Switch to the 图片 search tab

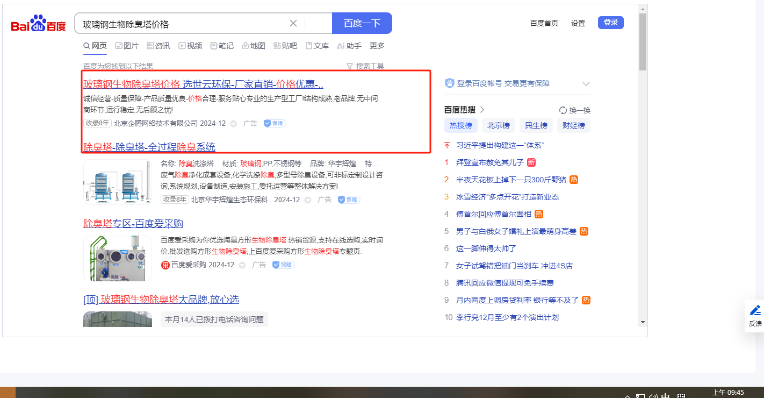pyautogui.click(x=126, y=46)
